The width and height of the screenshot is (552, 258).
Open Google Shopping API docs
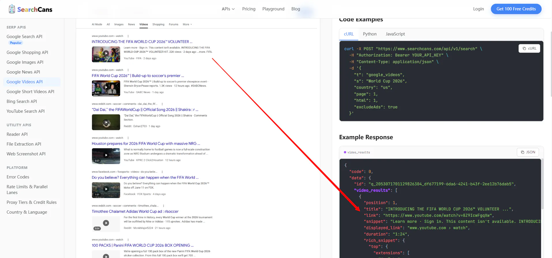(27, 52)
